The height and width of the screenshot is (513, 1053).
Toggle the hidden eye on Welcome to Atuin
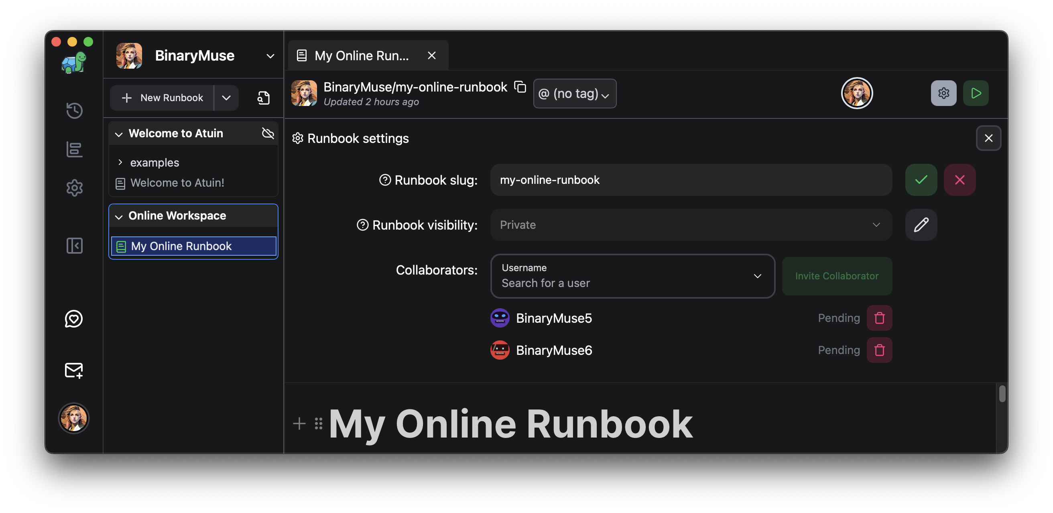pos(268,133)
